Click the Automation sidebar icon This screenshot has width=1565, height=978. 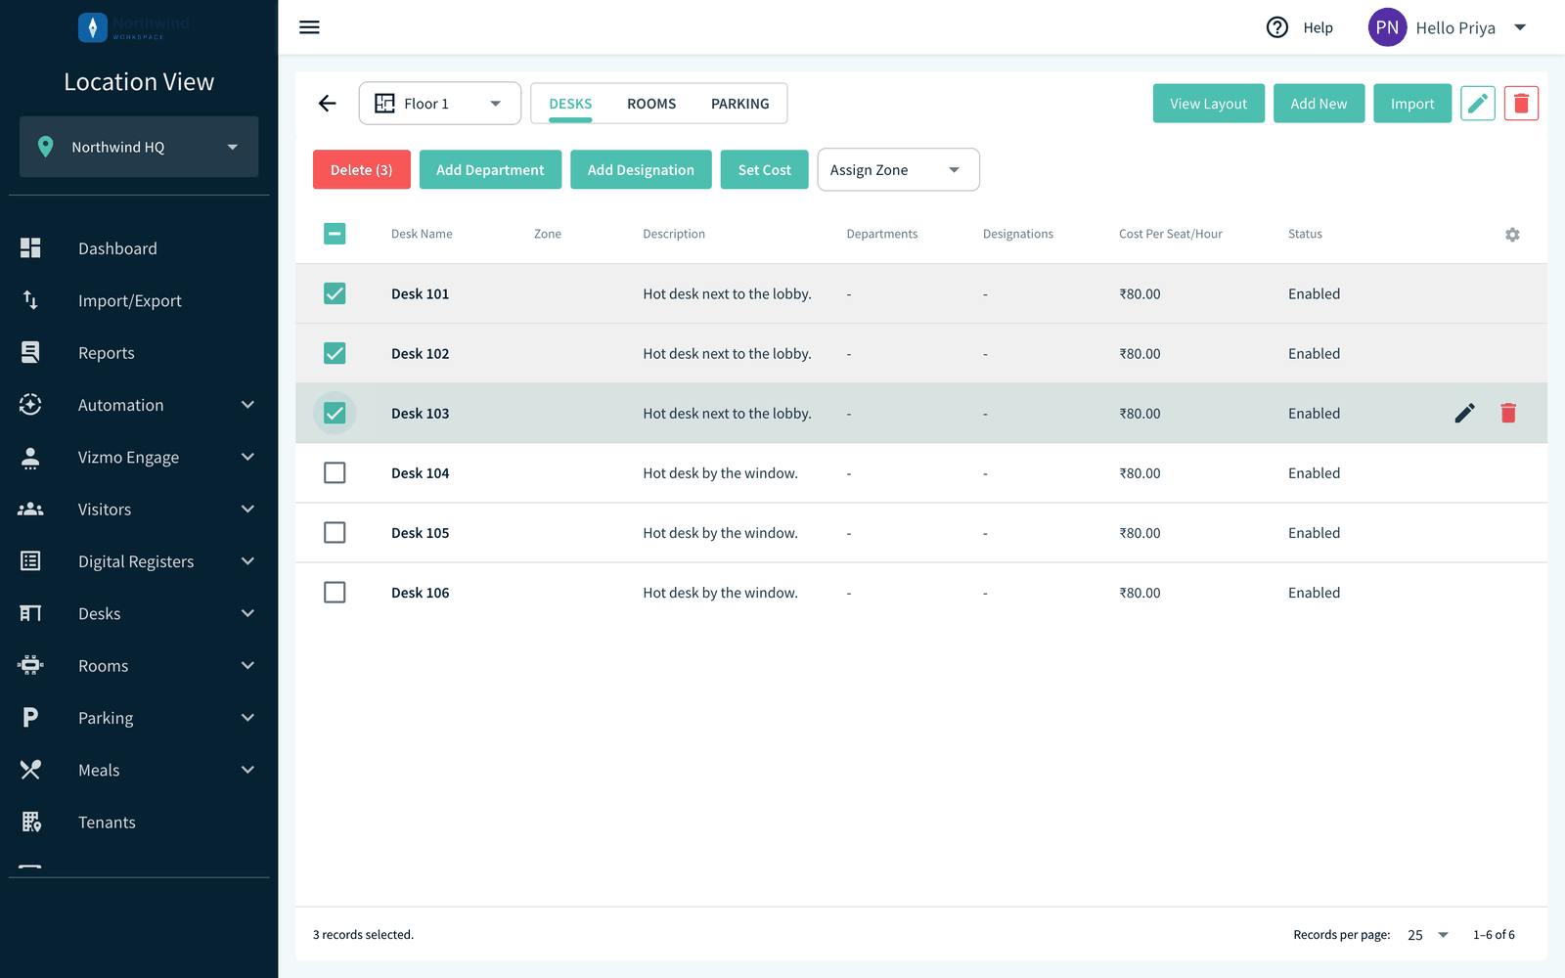point(30,405)
